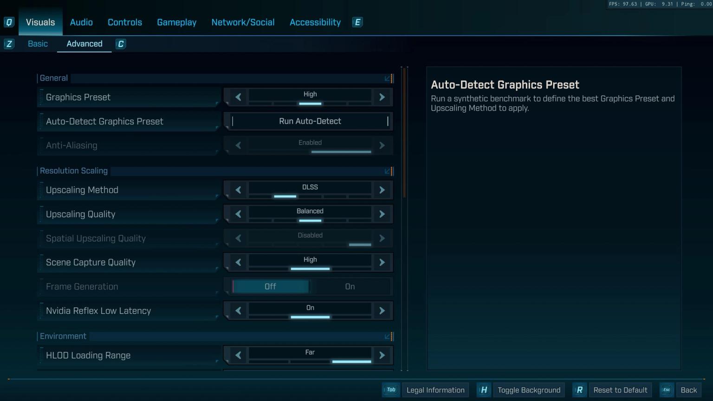Switch to the Audio tab
The width and height of the screenshot is (713, 401).
point(81,22)
